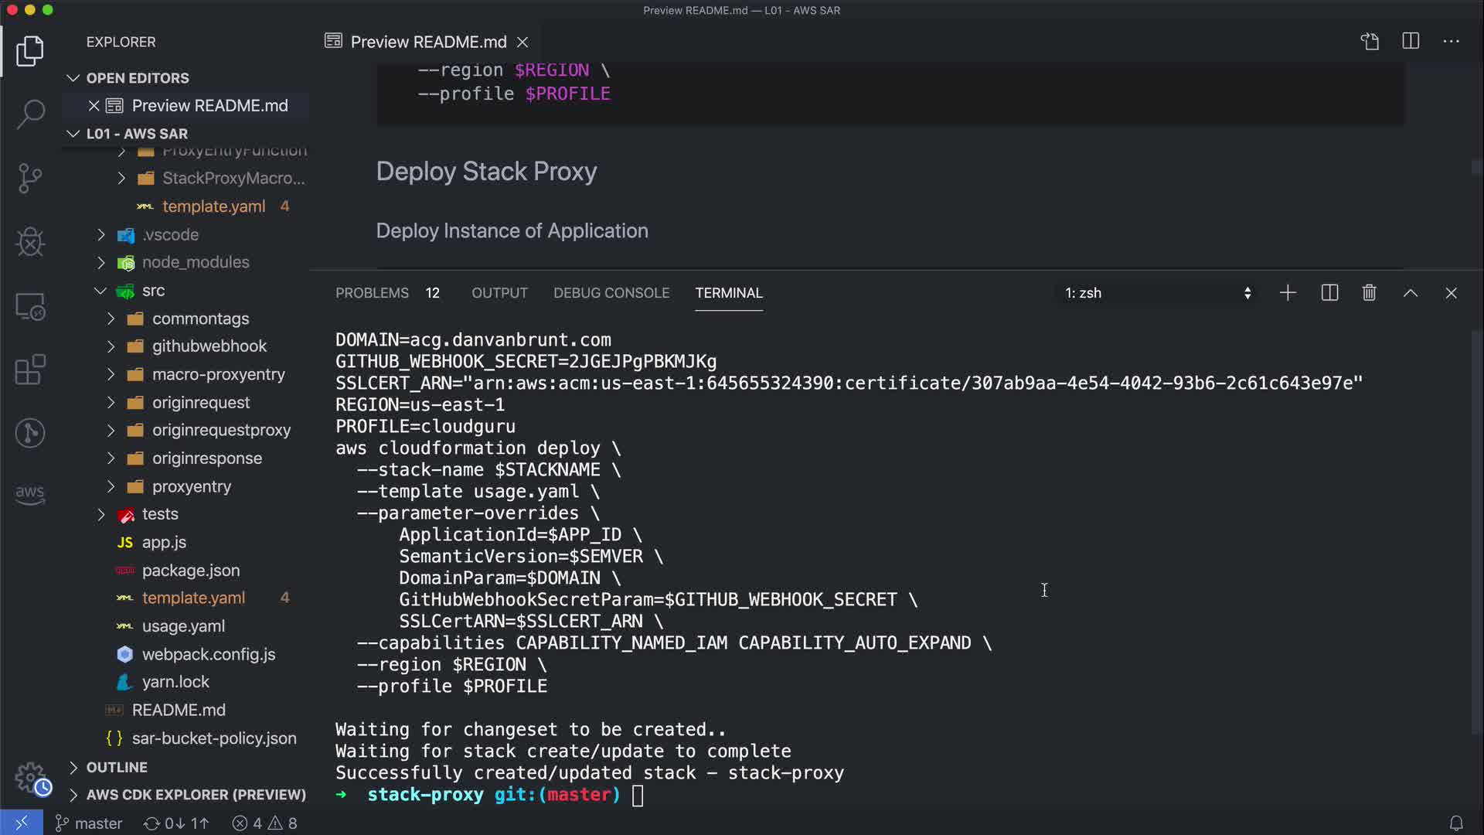Click the Split Editor icon
The height and width of the screenshot is (835, 1484).
[1411, 41]
